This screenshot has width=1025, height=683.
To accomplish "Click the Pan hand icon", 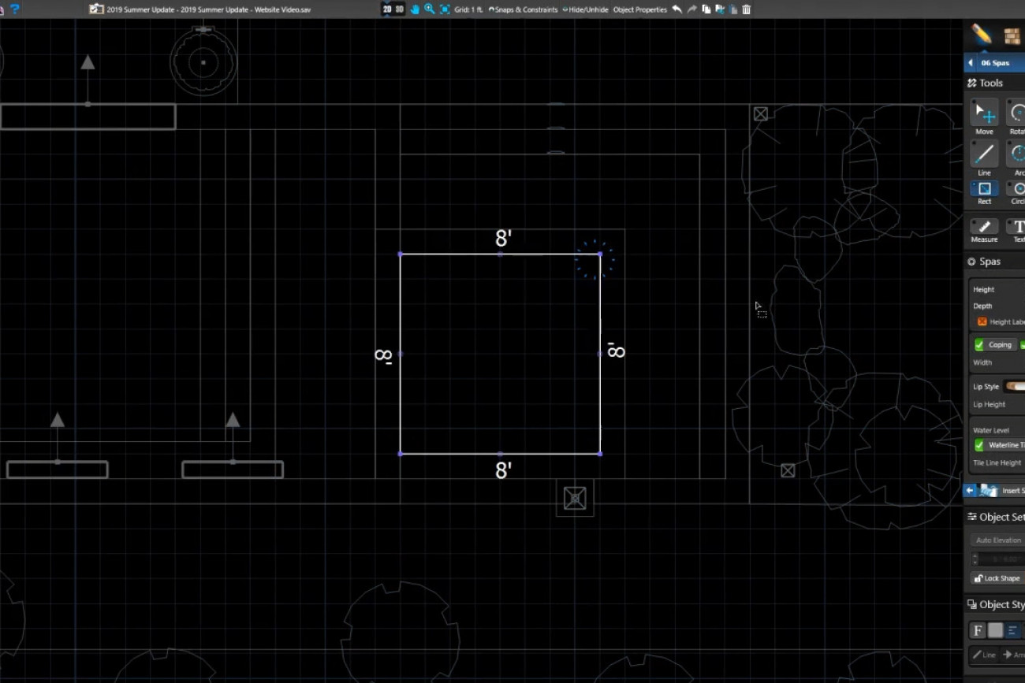I will (415, 9).
